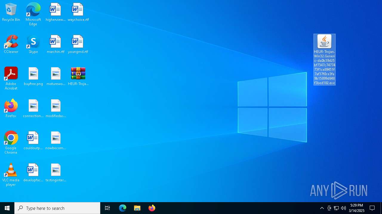
Task: Select the Recycle Bin desktop icon
Action: point(11,12)
